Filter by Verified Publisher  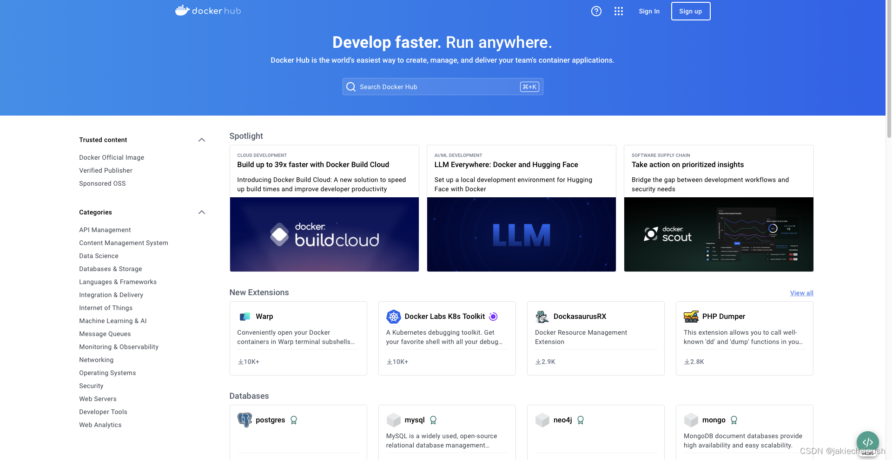pos(106,170)
